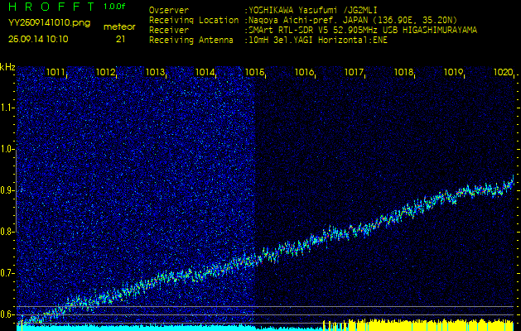Viewport: 521px width, 331px height.
Task: Select the 1017 time marker
Action: (x=355, y=73)
